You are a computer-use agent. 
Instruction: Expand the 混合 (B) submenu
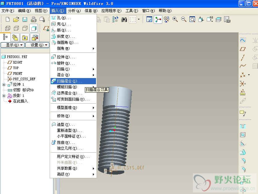point(73,75)
